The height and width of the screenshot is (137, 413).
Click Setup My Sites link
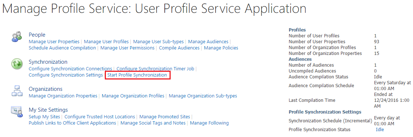[44, 116]
